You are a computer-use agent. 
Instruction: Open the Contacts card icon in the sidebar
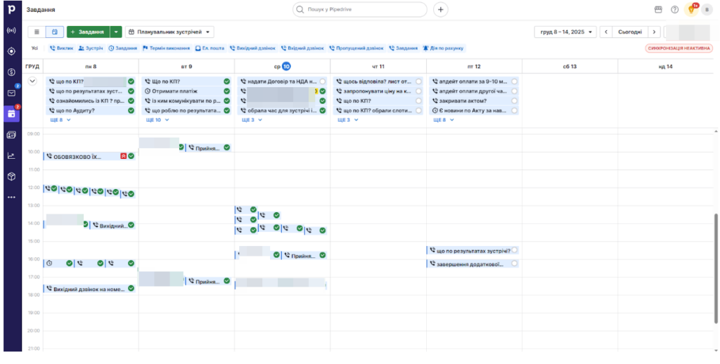12,135
